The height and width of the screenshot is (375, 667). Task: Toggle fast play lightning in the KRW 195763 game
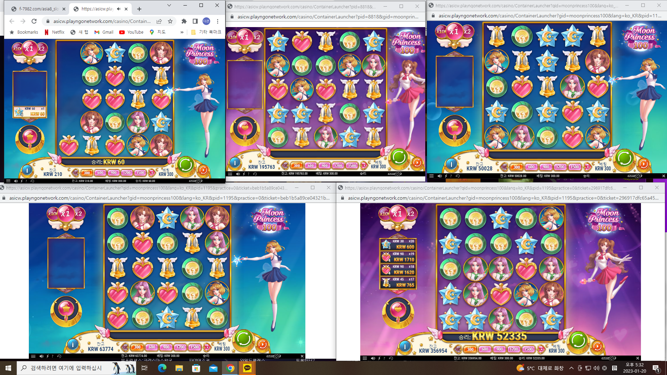click(x=244, y=174)
